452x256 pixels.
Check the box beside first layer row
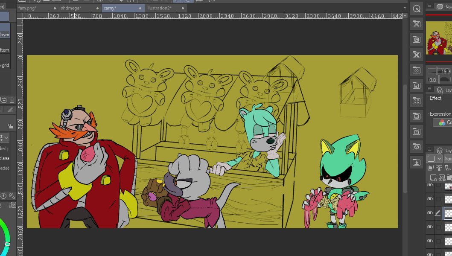tap(438, 185)
